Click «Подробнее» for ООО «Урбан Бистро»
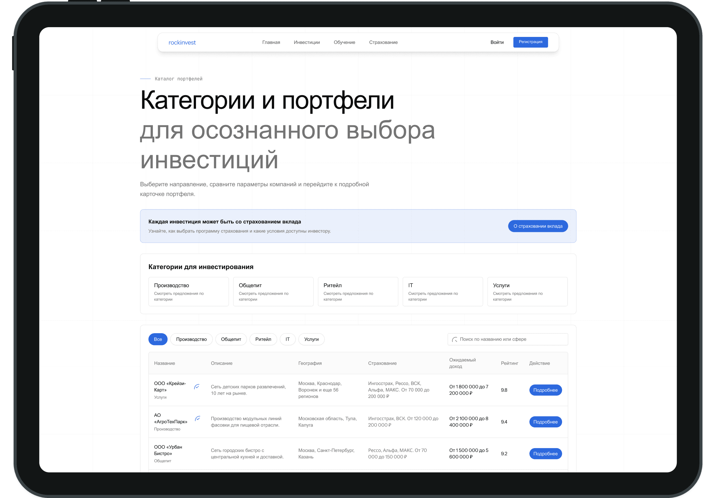The height and width of the screenshot is (498, 714). click(x=546, y=453)
